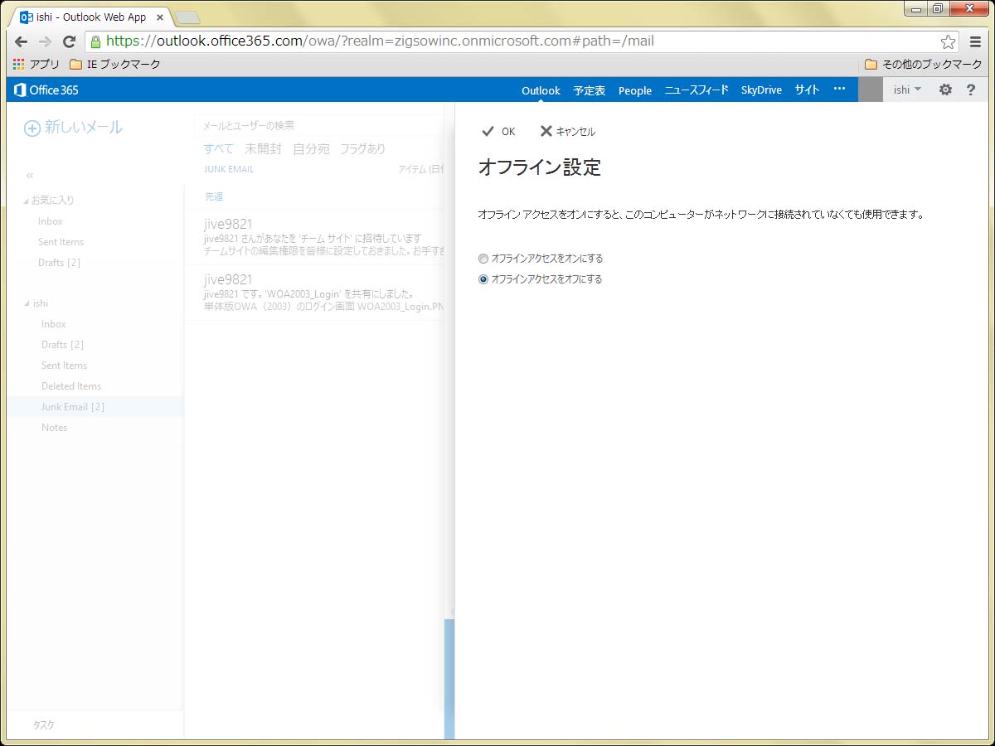Select オフラインアクセスをオンにする radio button
This screenshot has height=746, width=995.
[x=483, y=259]
